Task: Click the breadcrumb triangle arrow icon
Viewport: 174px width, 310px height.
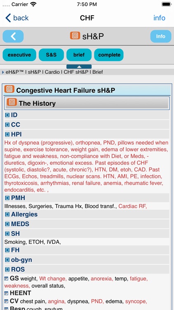Action: (3, 72)
